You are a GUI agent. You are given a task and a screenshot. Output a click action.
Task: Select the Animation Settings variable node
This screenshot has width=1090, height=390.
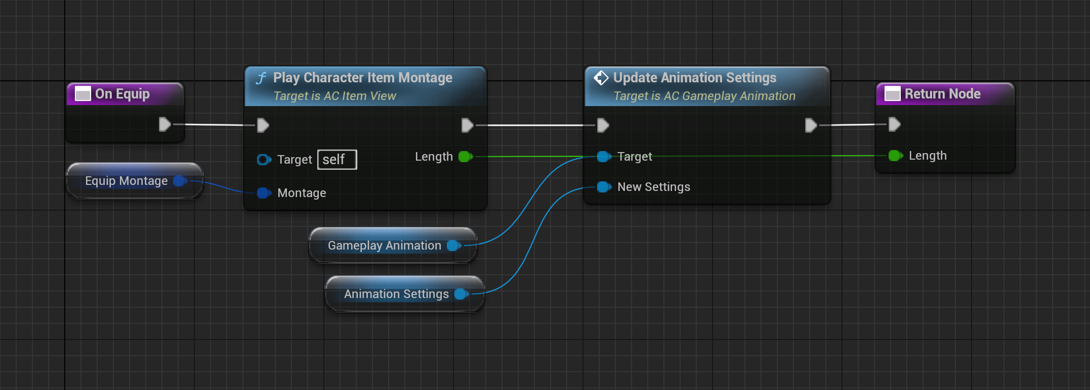(x=405, y=294)
